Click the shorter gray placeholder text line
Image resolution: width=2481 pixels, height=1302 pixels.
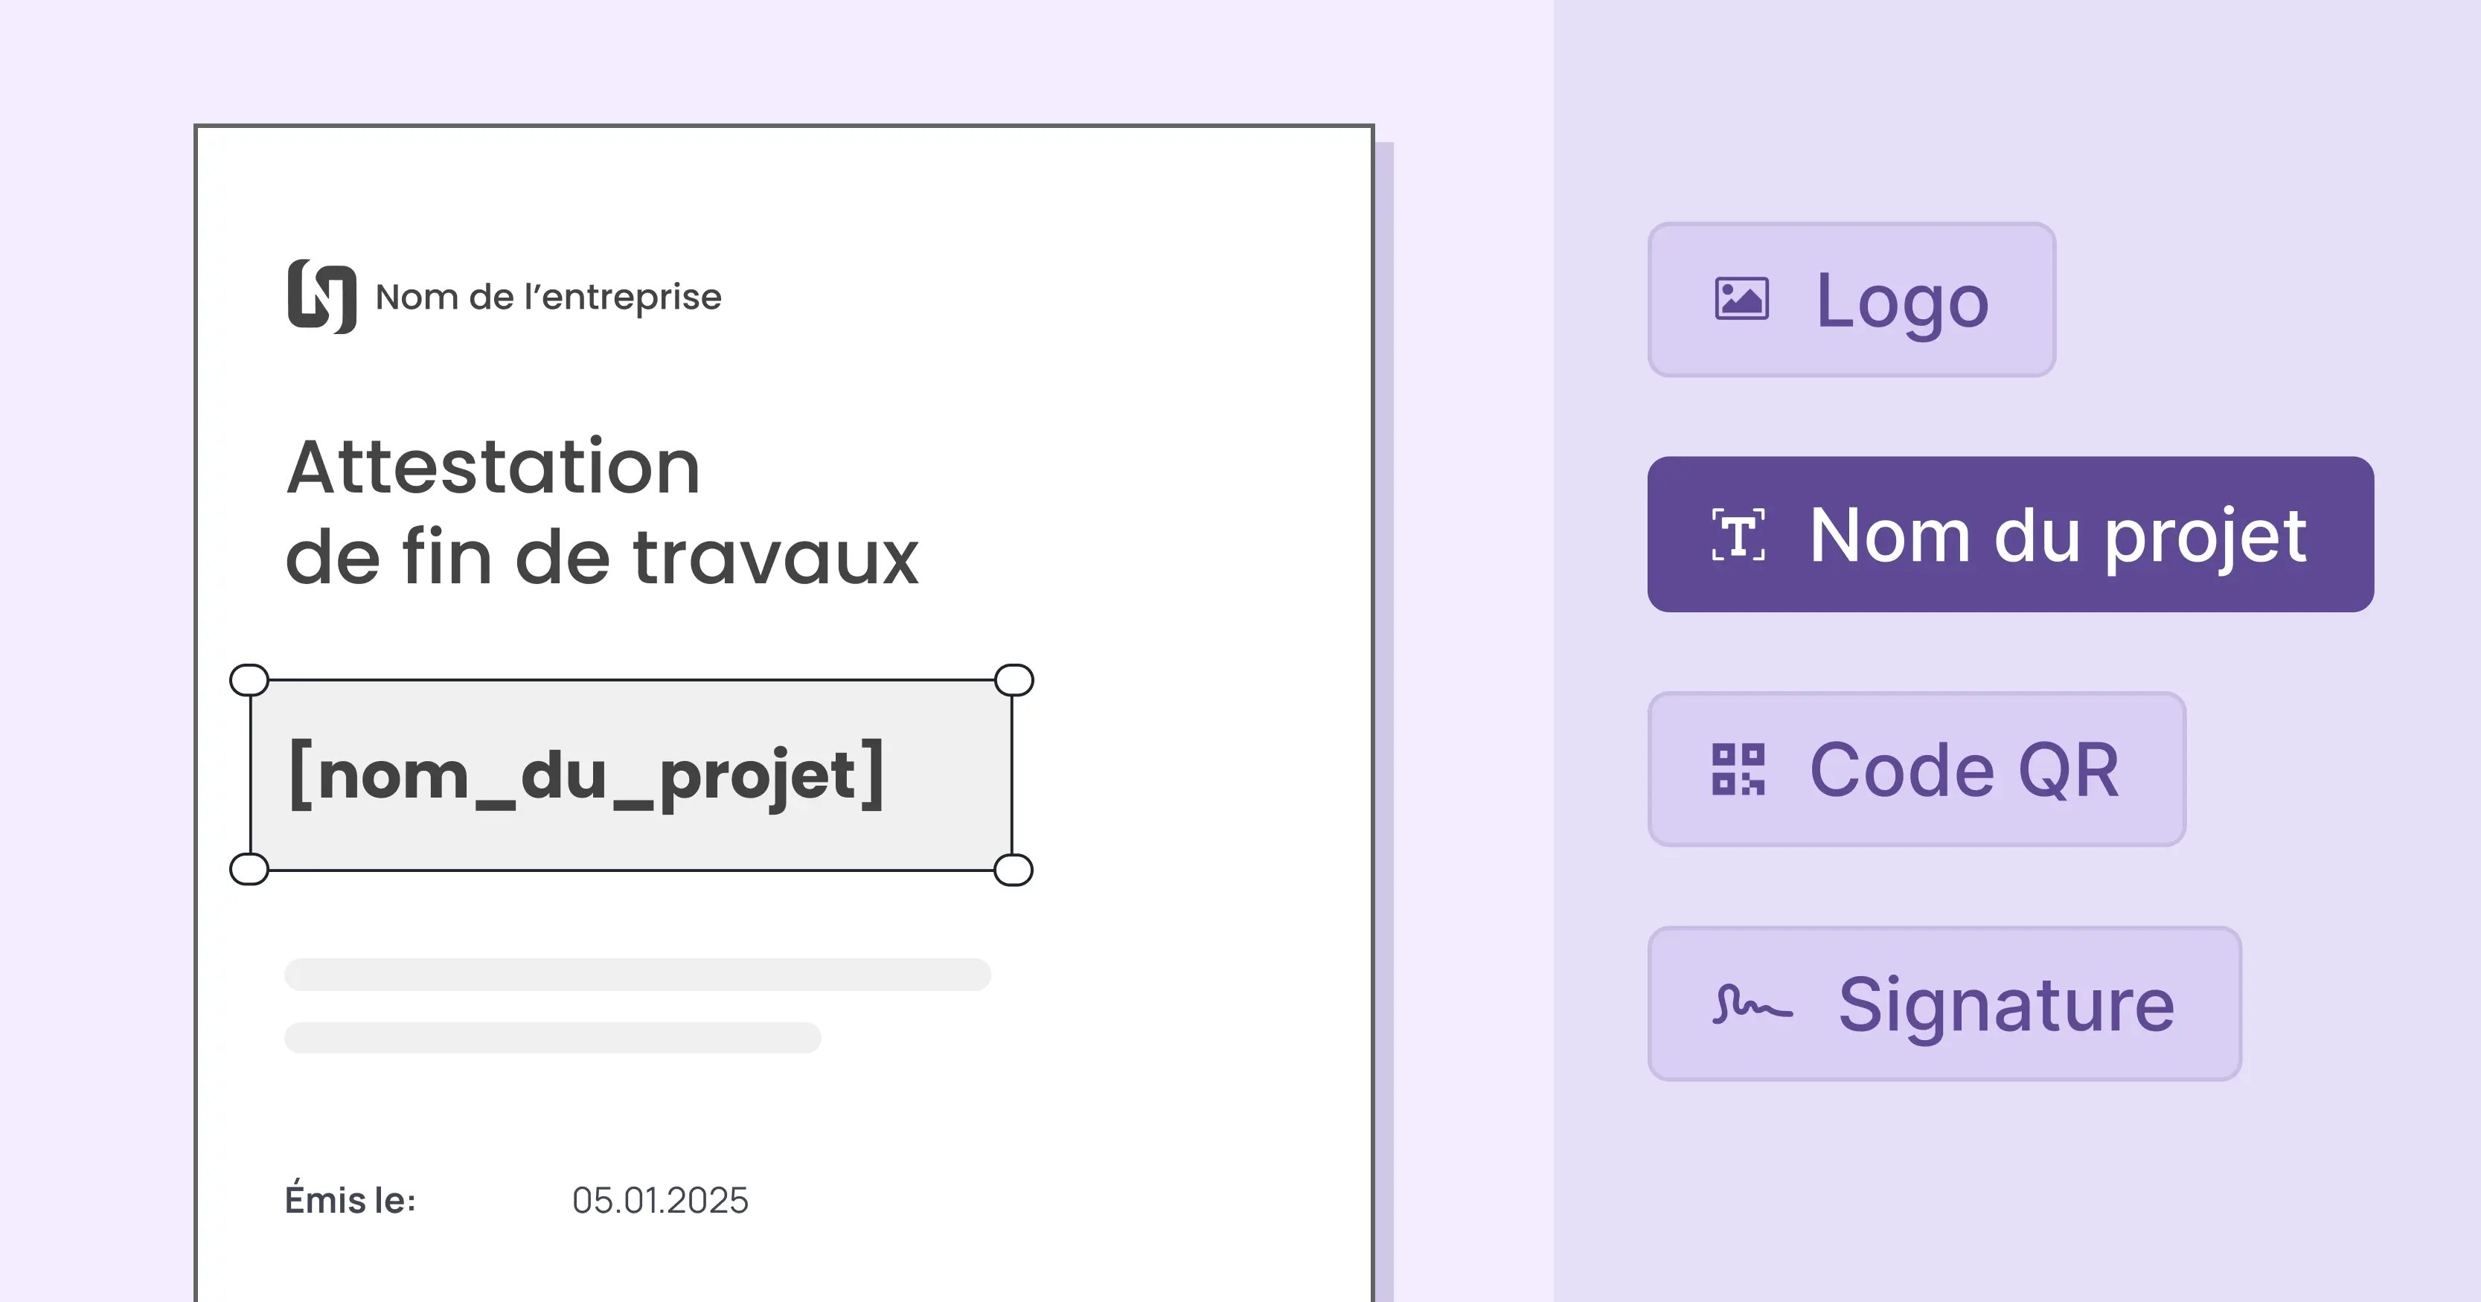click(x=552, y=1037)
